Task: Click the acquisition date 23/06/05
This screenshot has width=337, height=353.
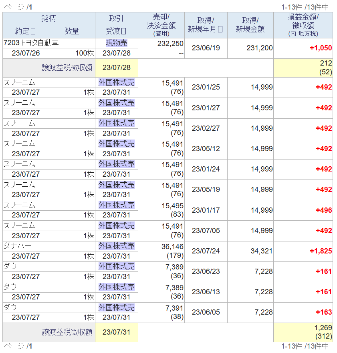Action: 206,312
